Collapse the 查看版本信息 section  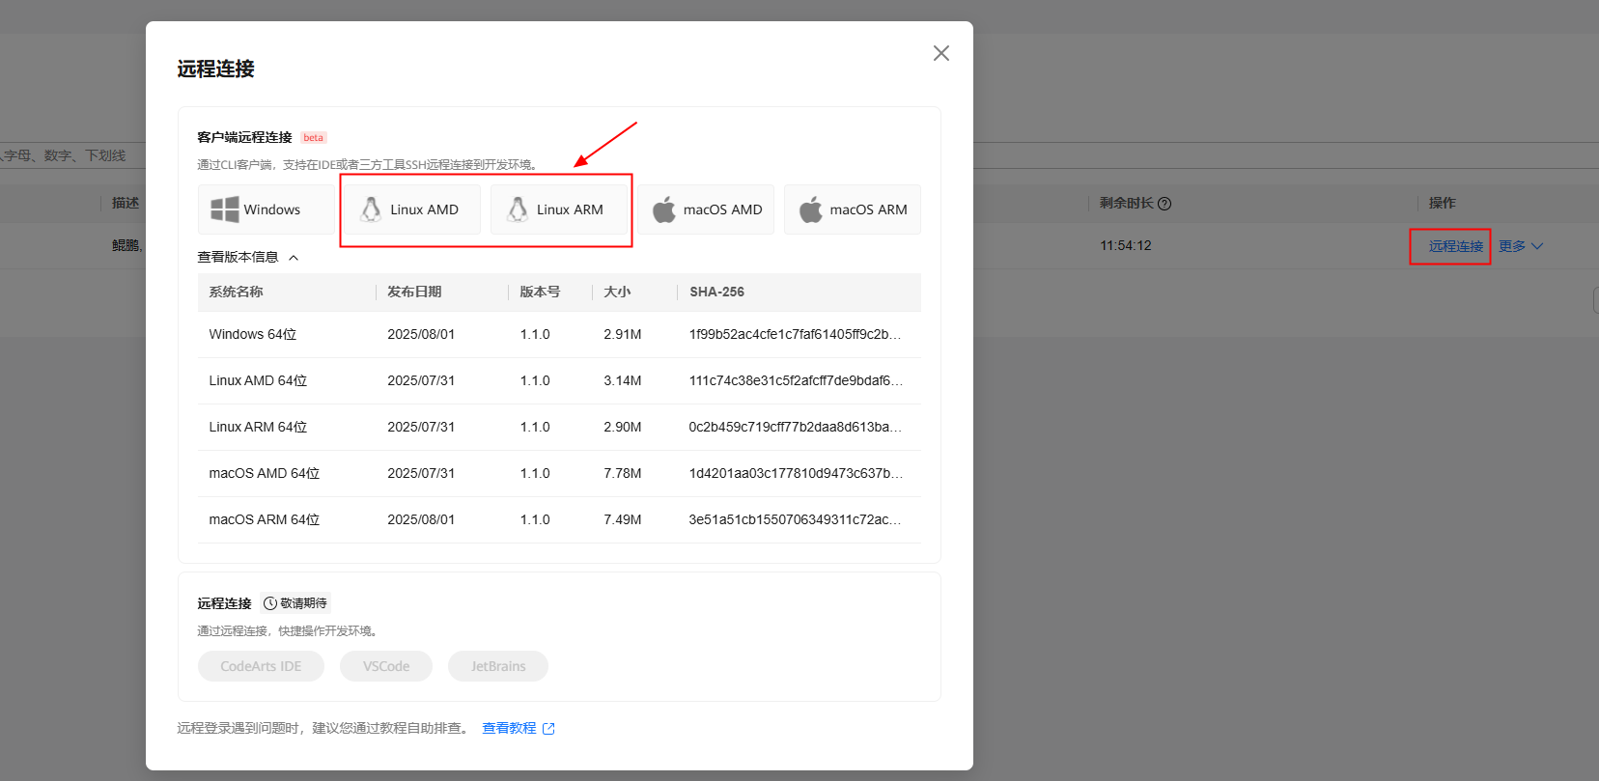click(x=294, y=258)
